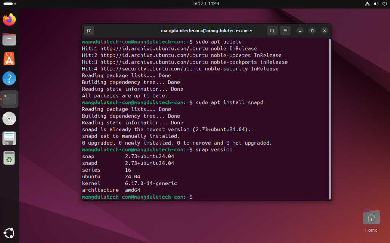
Task: Open Firefox from the dock
Action: [9, 19]
